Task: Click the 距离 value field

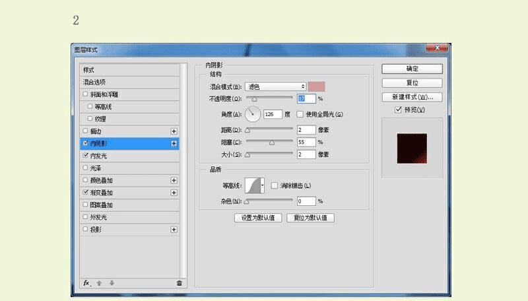Action: [x=306, y=130]
